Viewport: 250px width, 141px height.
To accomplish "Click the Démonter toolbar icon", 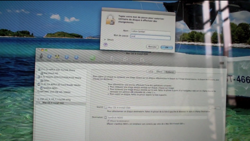I will tap(67, 57).
